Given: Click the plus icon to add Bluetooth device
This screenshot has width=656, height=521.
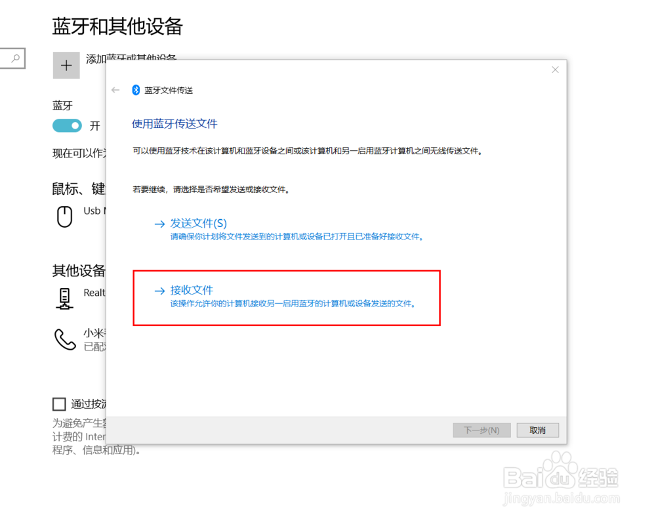Looking at the screenshot, I should [x=66, y=65].
